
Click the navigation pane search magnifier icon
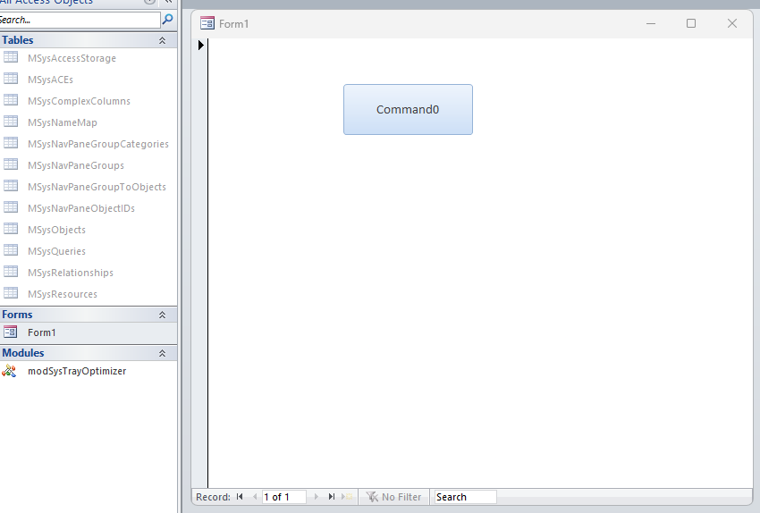pos(167,19)
